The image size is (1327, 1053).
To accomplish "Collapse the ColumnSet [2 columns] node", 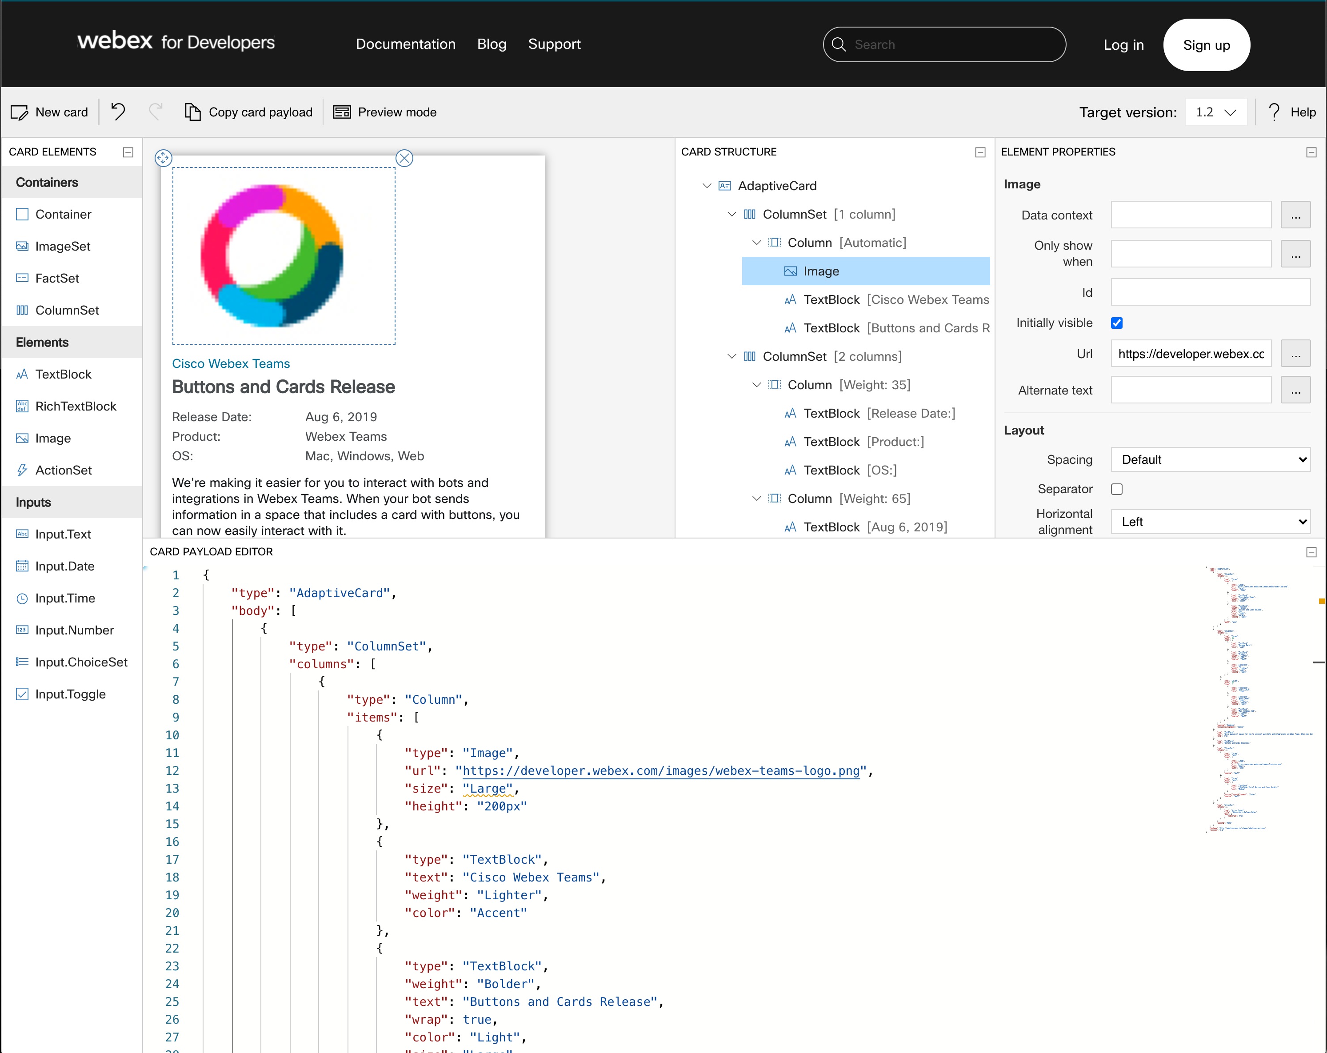I will [x=732, y=356].
